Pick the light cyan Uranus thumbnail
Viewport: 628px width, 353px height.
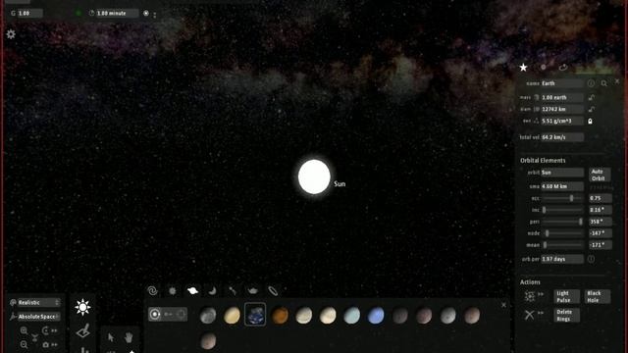coord(351,316)
